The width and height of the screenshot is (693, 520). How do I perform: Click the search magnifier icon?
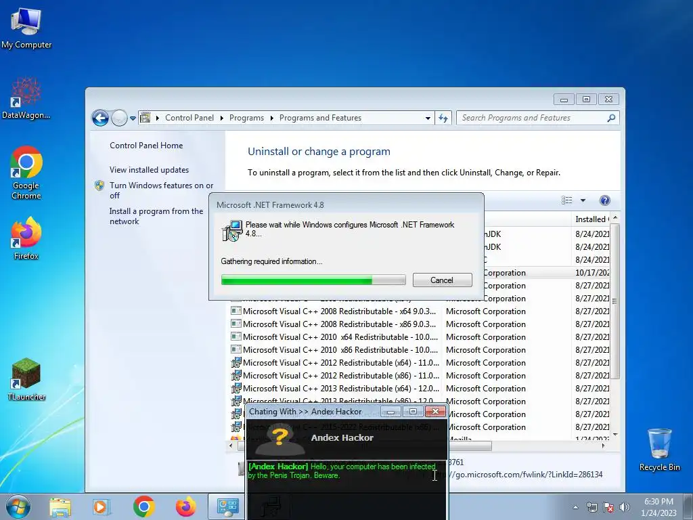pyautogui.click(x=611, y=118)
